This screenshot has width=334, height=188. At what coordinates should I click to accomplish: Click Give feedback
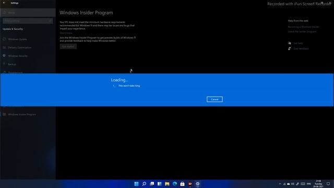[301, 49]
